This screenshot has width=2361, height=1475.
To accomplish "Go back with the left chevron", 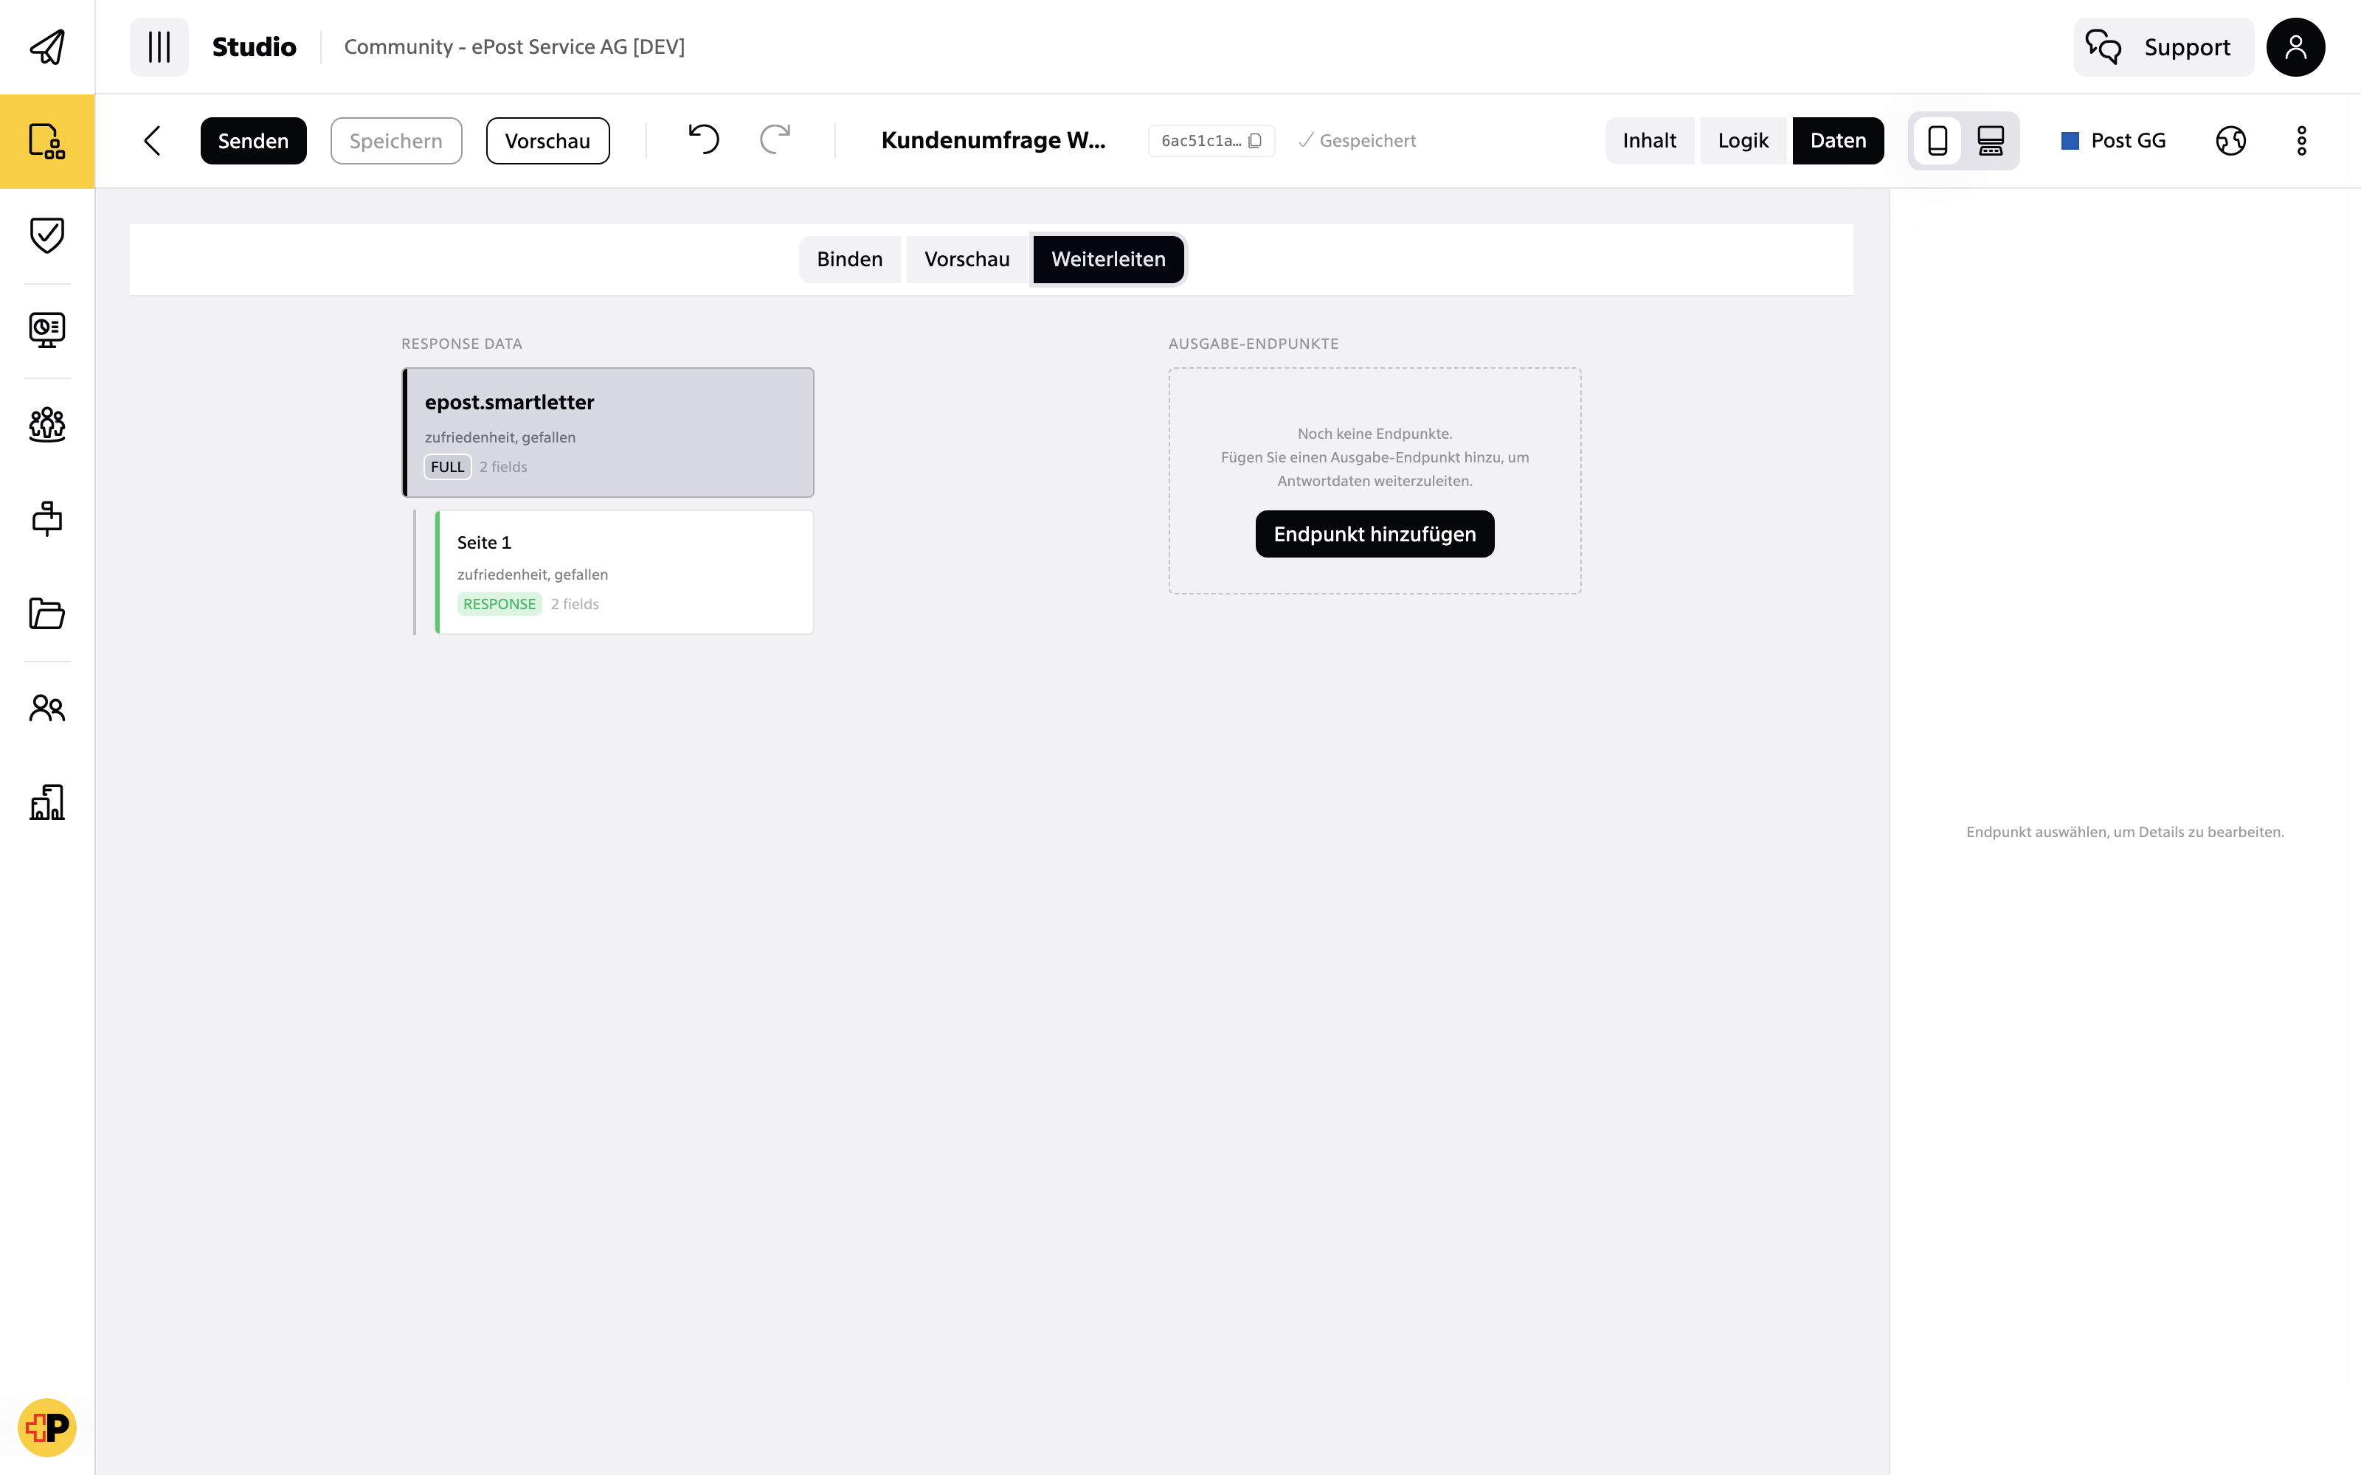I will [152, 140].
